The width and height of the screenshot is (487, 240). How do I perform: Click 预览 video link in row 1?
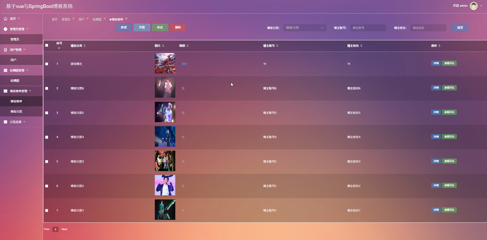pyautogui.click(x=184, y=64)
